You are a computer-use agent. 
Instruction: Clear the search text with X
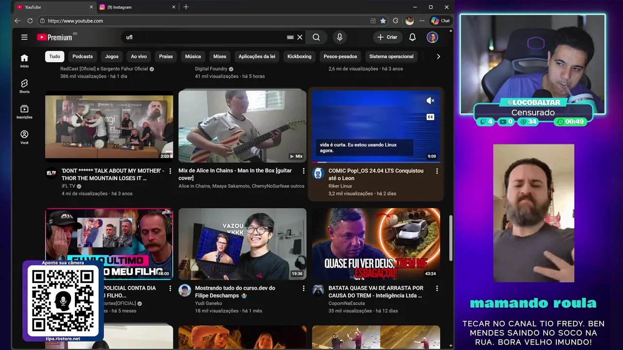[300, 37]
